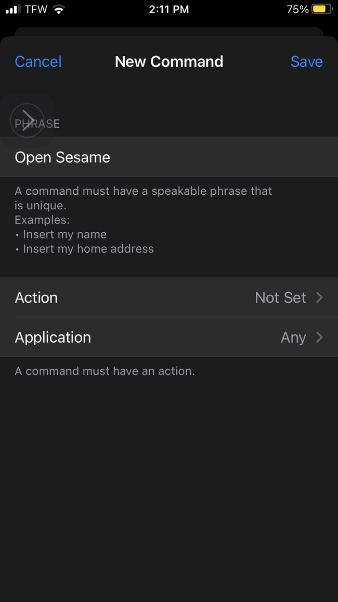Tap the Not Set action value
Image resolution: width=338 pixels, height=602 pixels.
(x=280, y=297)
